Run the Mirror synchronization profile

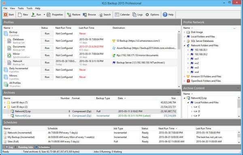click(47, 55)
